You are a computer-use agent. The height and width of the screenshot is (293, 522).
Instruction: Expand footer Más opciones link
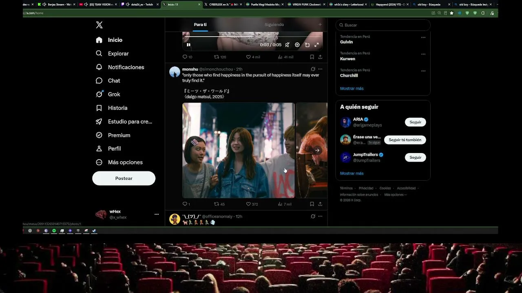(396, 195)
